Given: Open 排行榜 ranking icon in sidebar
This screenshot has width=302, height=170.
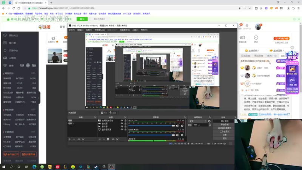Looking at the screenshot, I should pyautogui.click(x=5, y=43).
